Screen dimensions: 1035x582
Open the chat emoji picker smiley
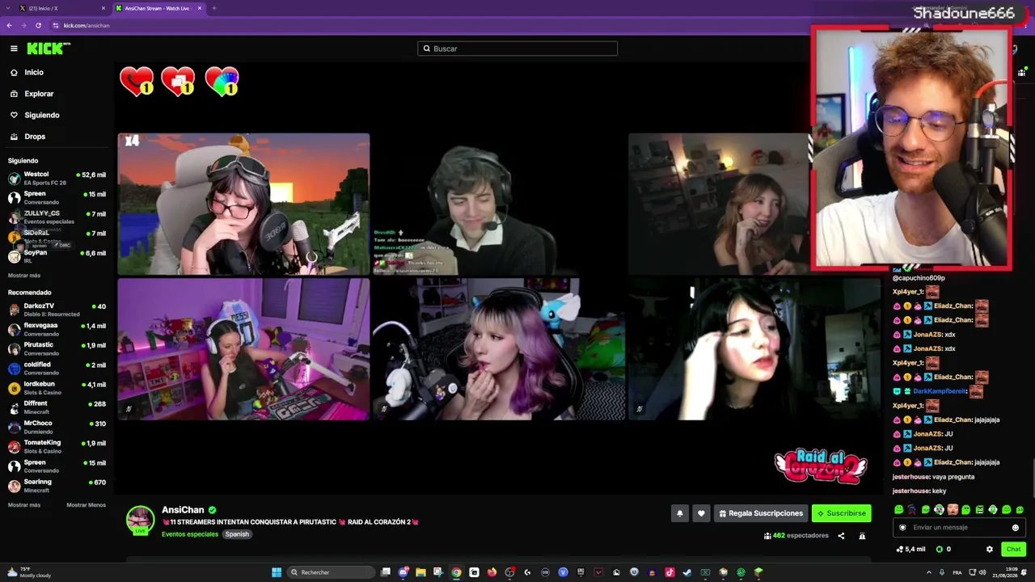click(1016, 528)
